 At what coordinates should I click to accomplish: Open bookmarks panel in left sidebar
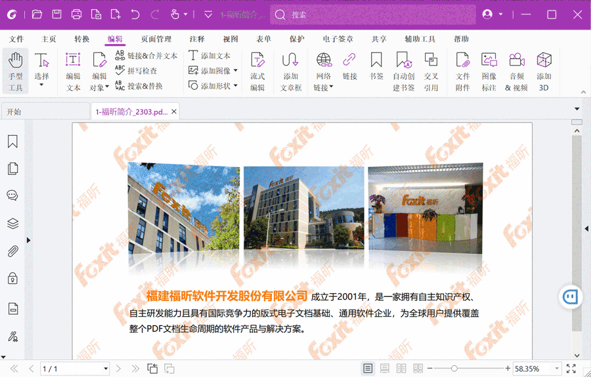pos(13,142)
